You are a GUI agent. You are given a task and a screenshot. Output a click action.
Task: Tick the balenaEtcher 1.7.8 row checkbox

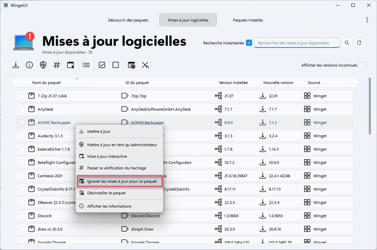coord(22,149)
